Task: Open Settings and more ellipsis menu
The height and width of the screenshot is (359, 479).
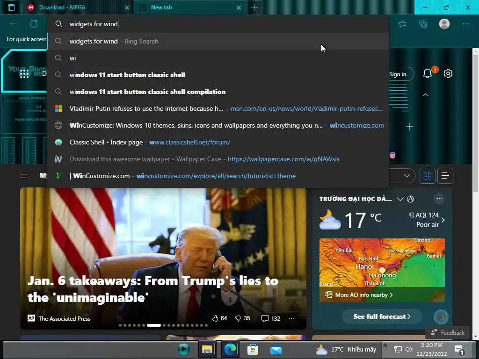Action: tap(465, 24)
